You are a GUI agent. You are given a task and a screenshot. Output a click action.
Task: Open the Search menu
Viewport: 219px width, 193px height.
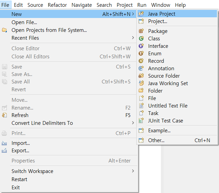[104, 5]
